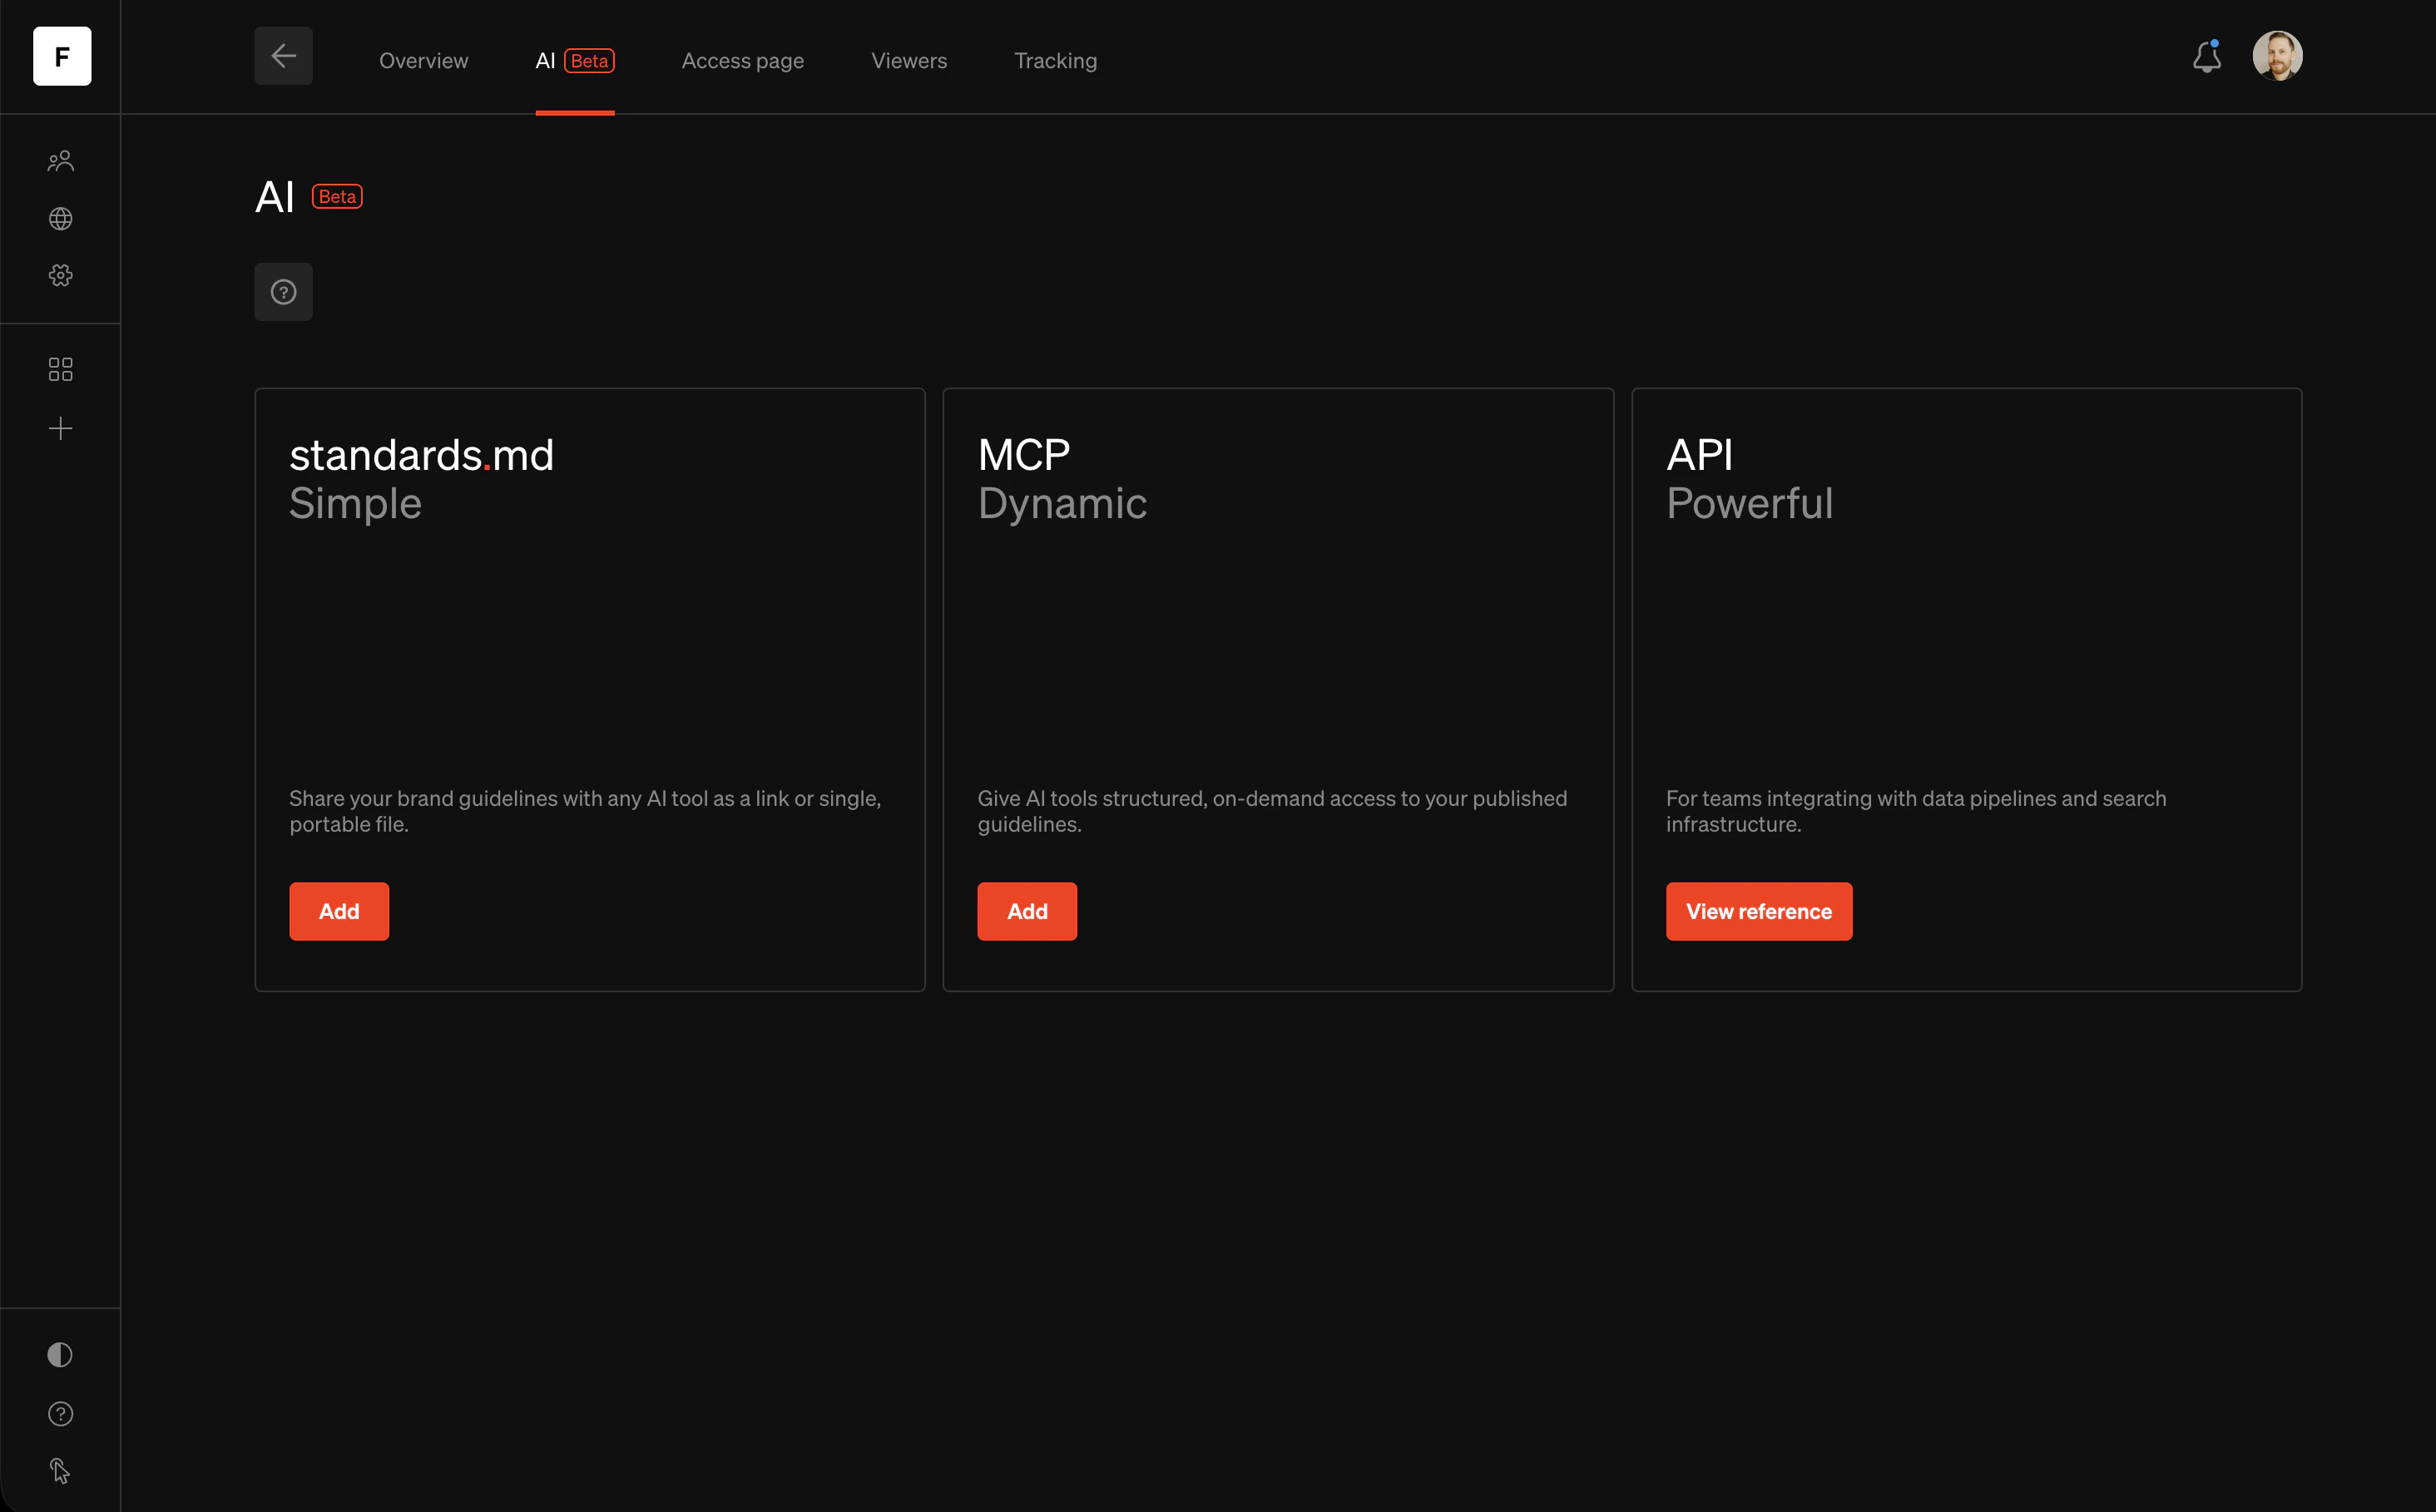Open help using the question mark circle icon

(60, 1413)
